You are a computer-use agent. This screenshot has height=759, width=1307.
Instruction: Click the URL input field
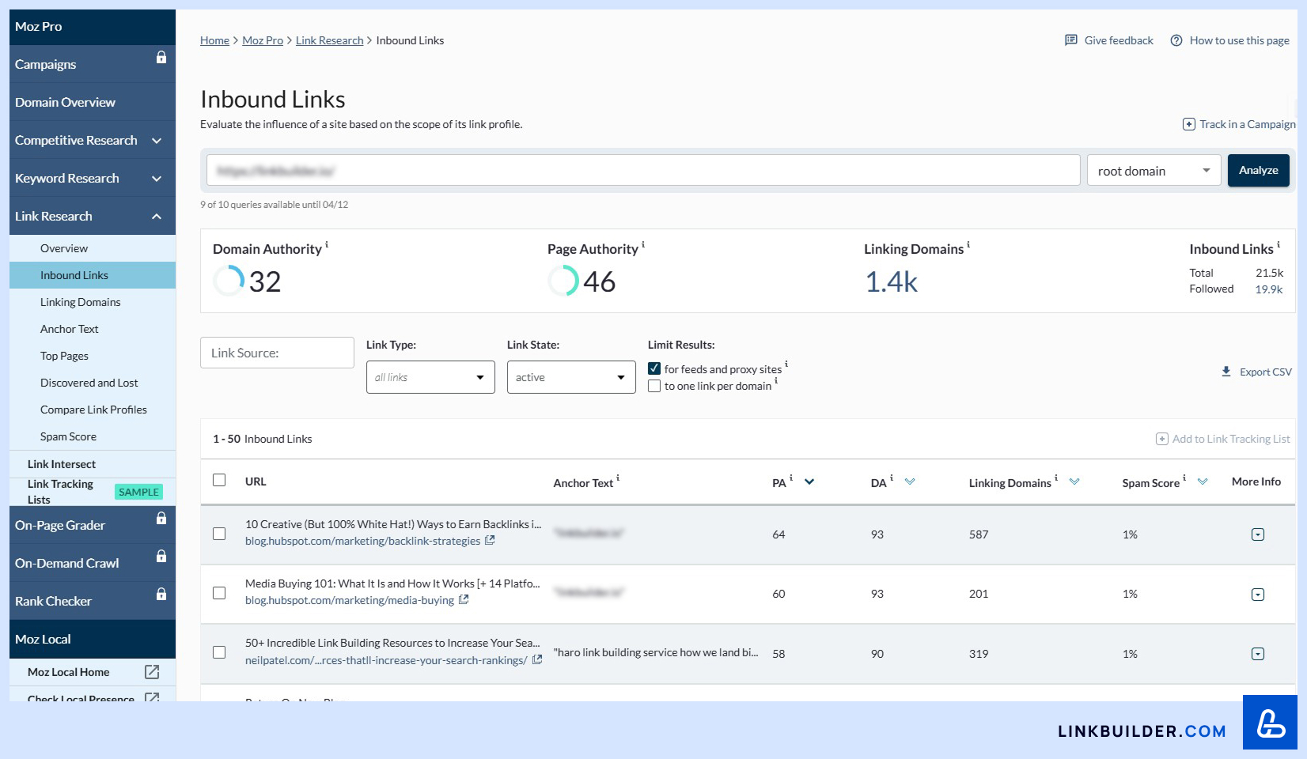coord(643,171)
